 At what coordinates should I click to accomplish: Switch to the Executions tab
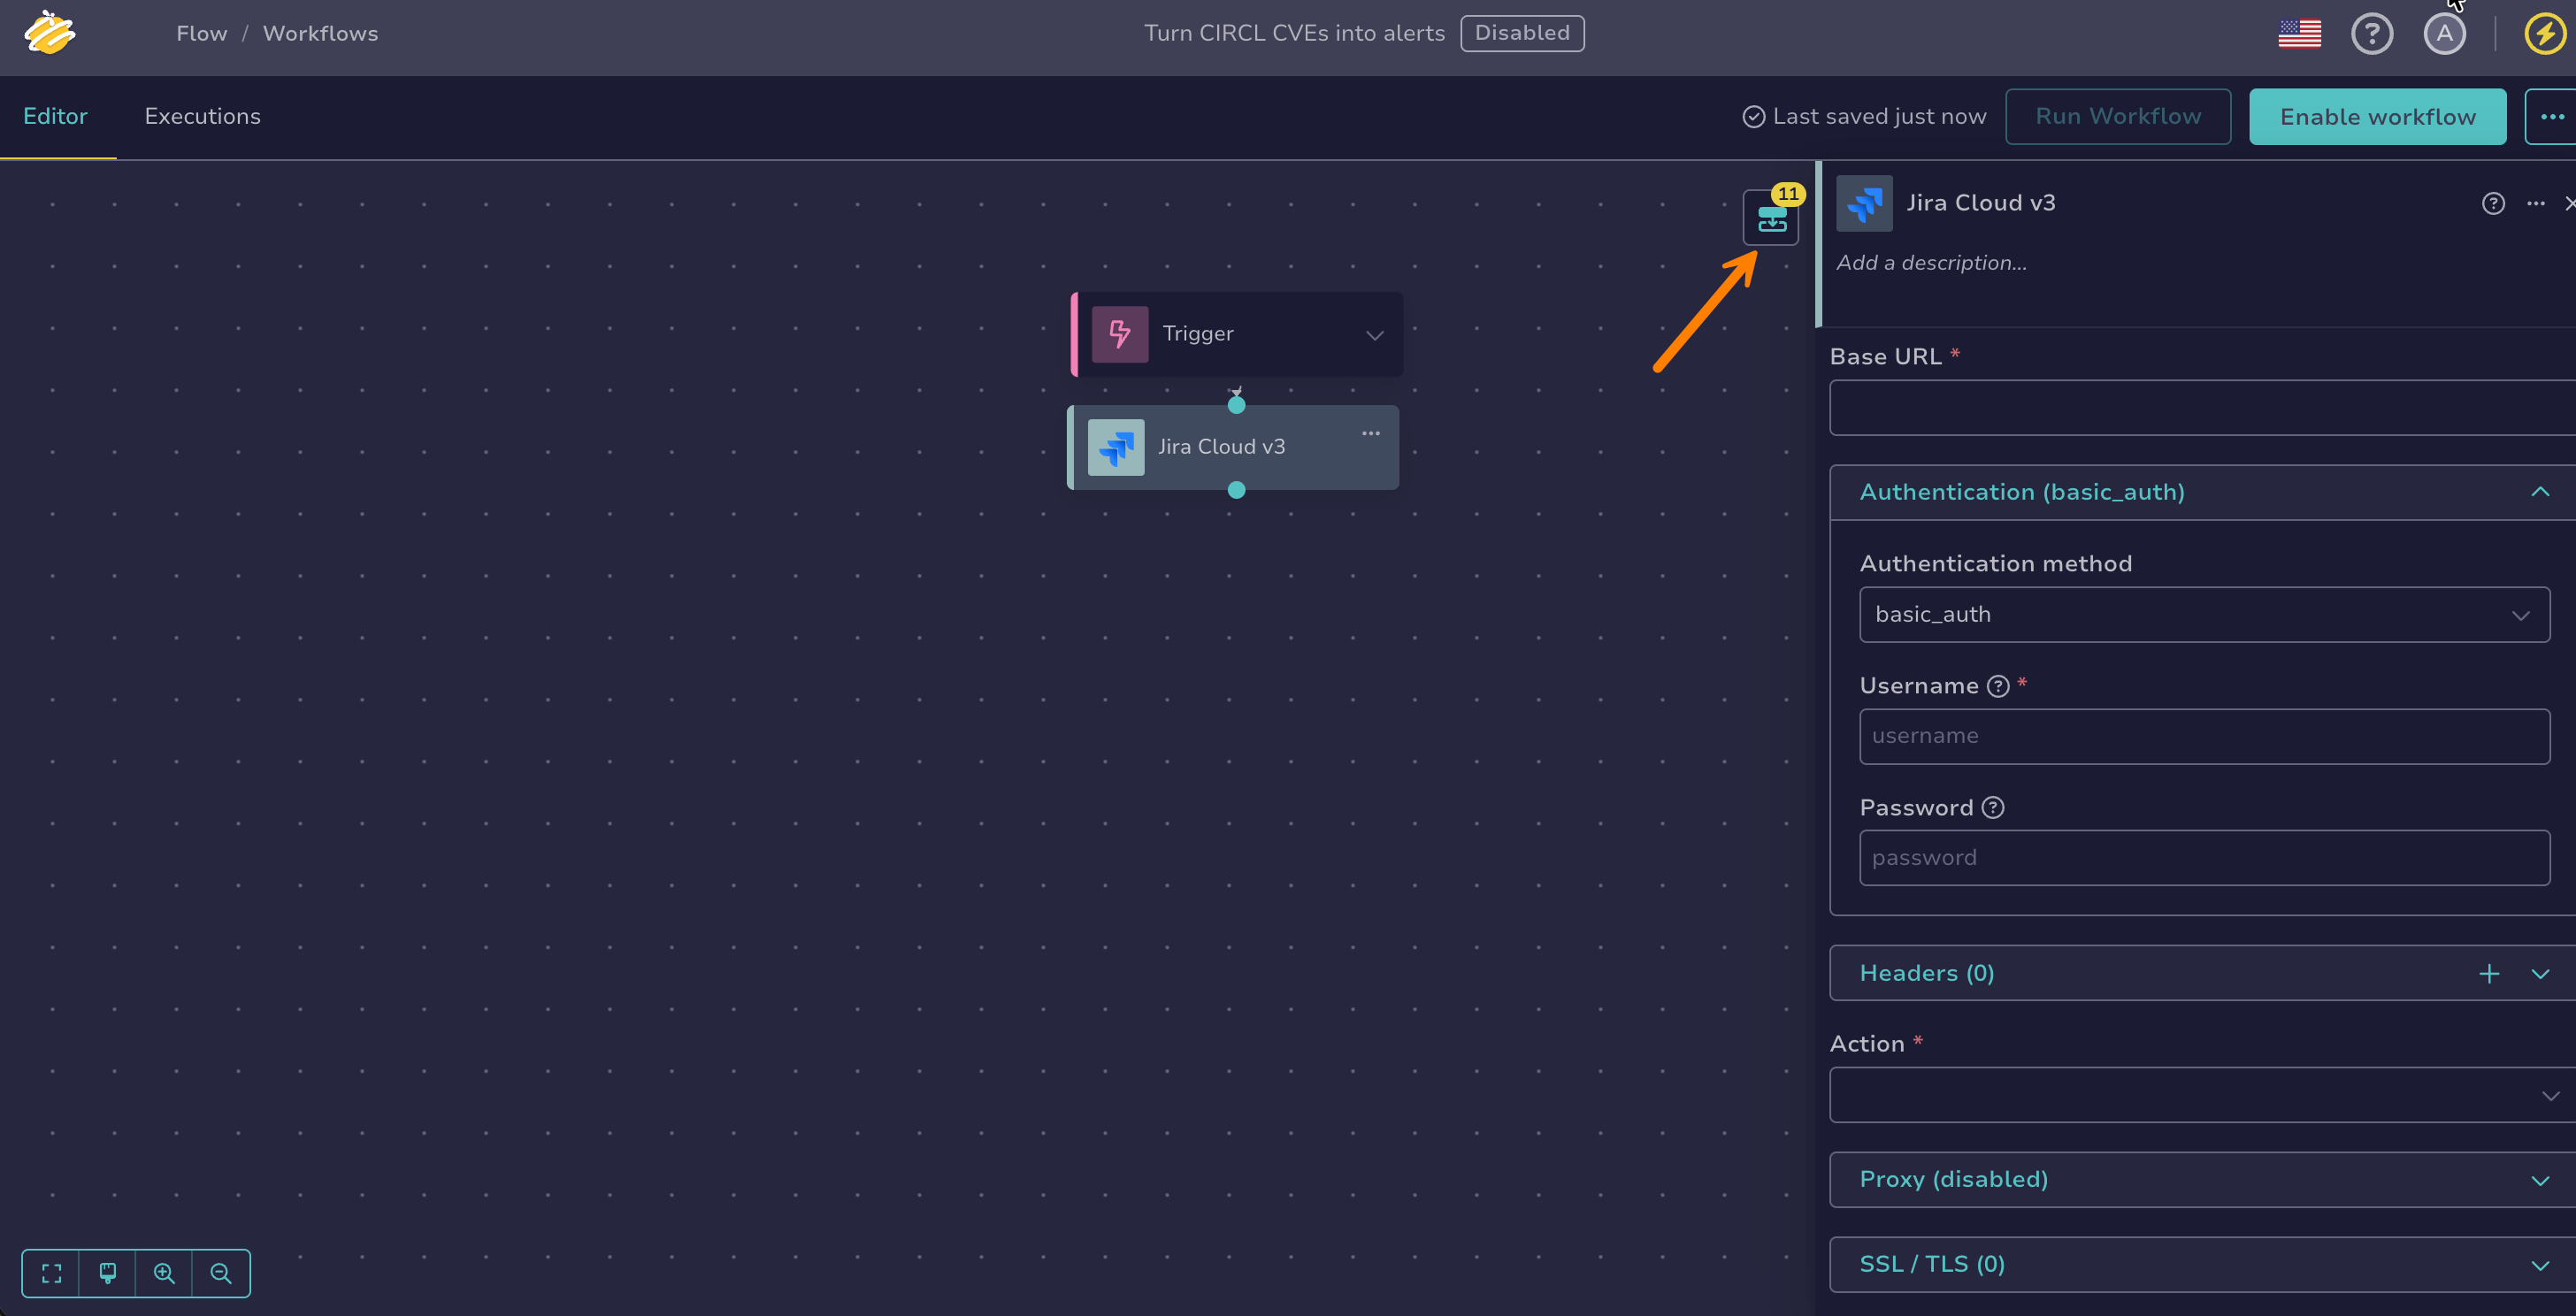203,117
